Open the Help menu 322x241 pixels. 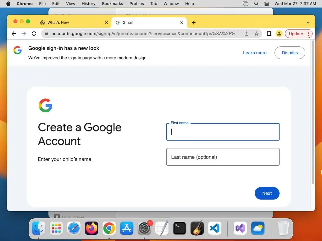(x=189, y=4)
